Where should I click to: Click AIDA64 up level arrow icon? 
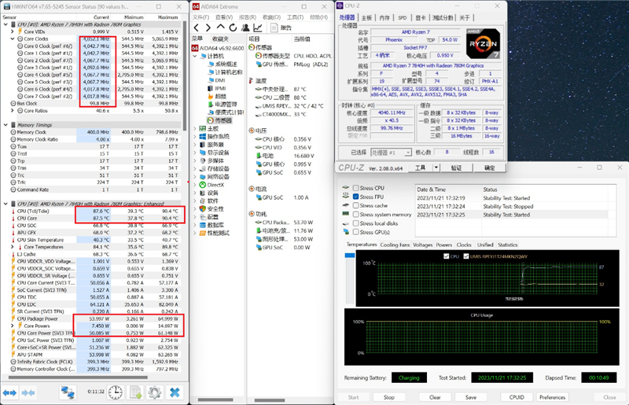220,28
